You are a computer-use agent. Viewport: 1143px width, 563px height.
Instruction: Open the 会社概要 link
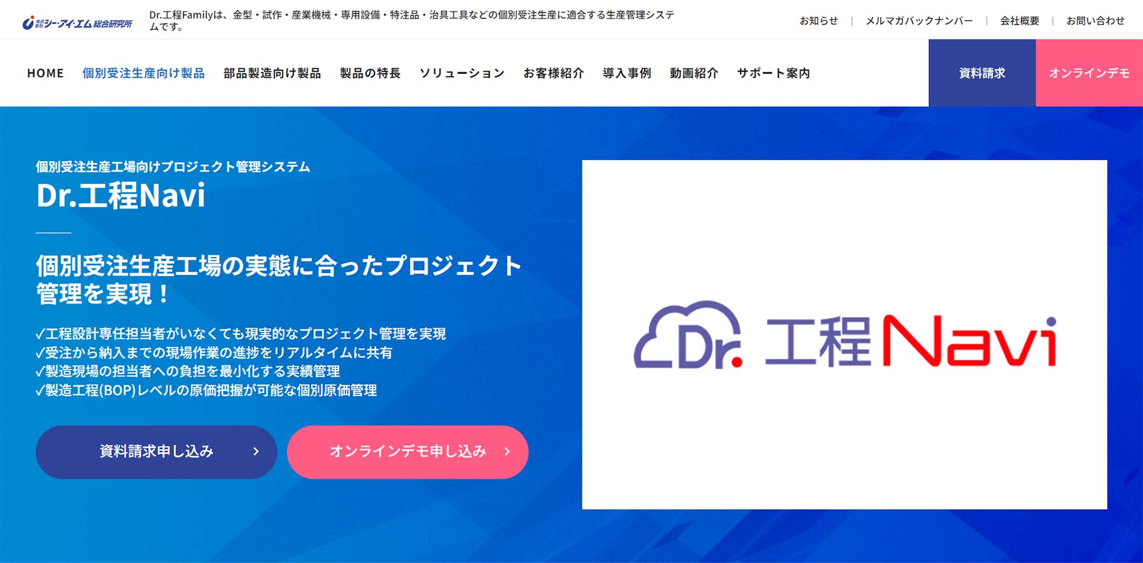coord(1020,21)
